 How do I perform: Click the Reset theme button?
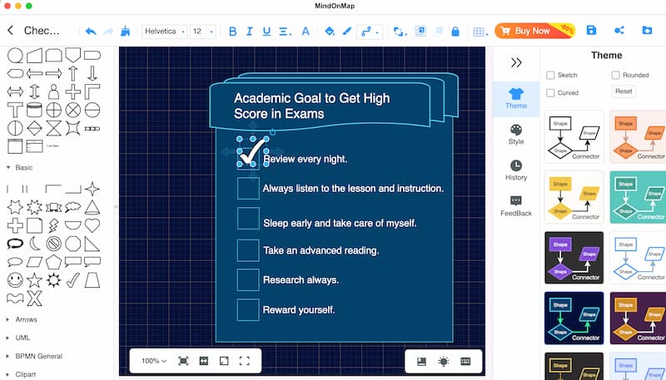point(624,91)
